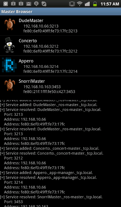Tap the Wi-Fi status icon
The width and height of the screenshot is (121, 207).
(x=80, y=4)
